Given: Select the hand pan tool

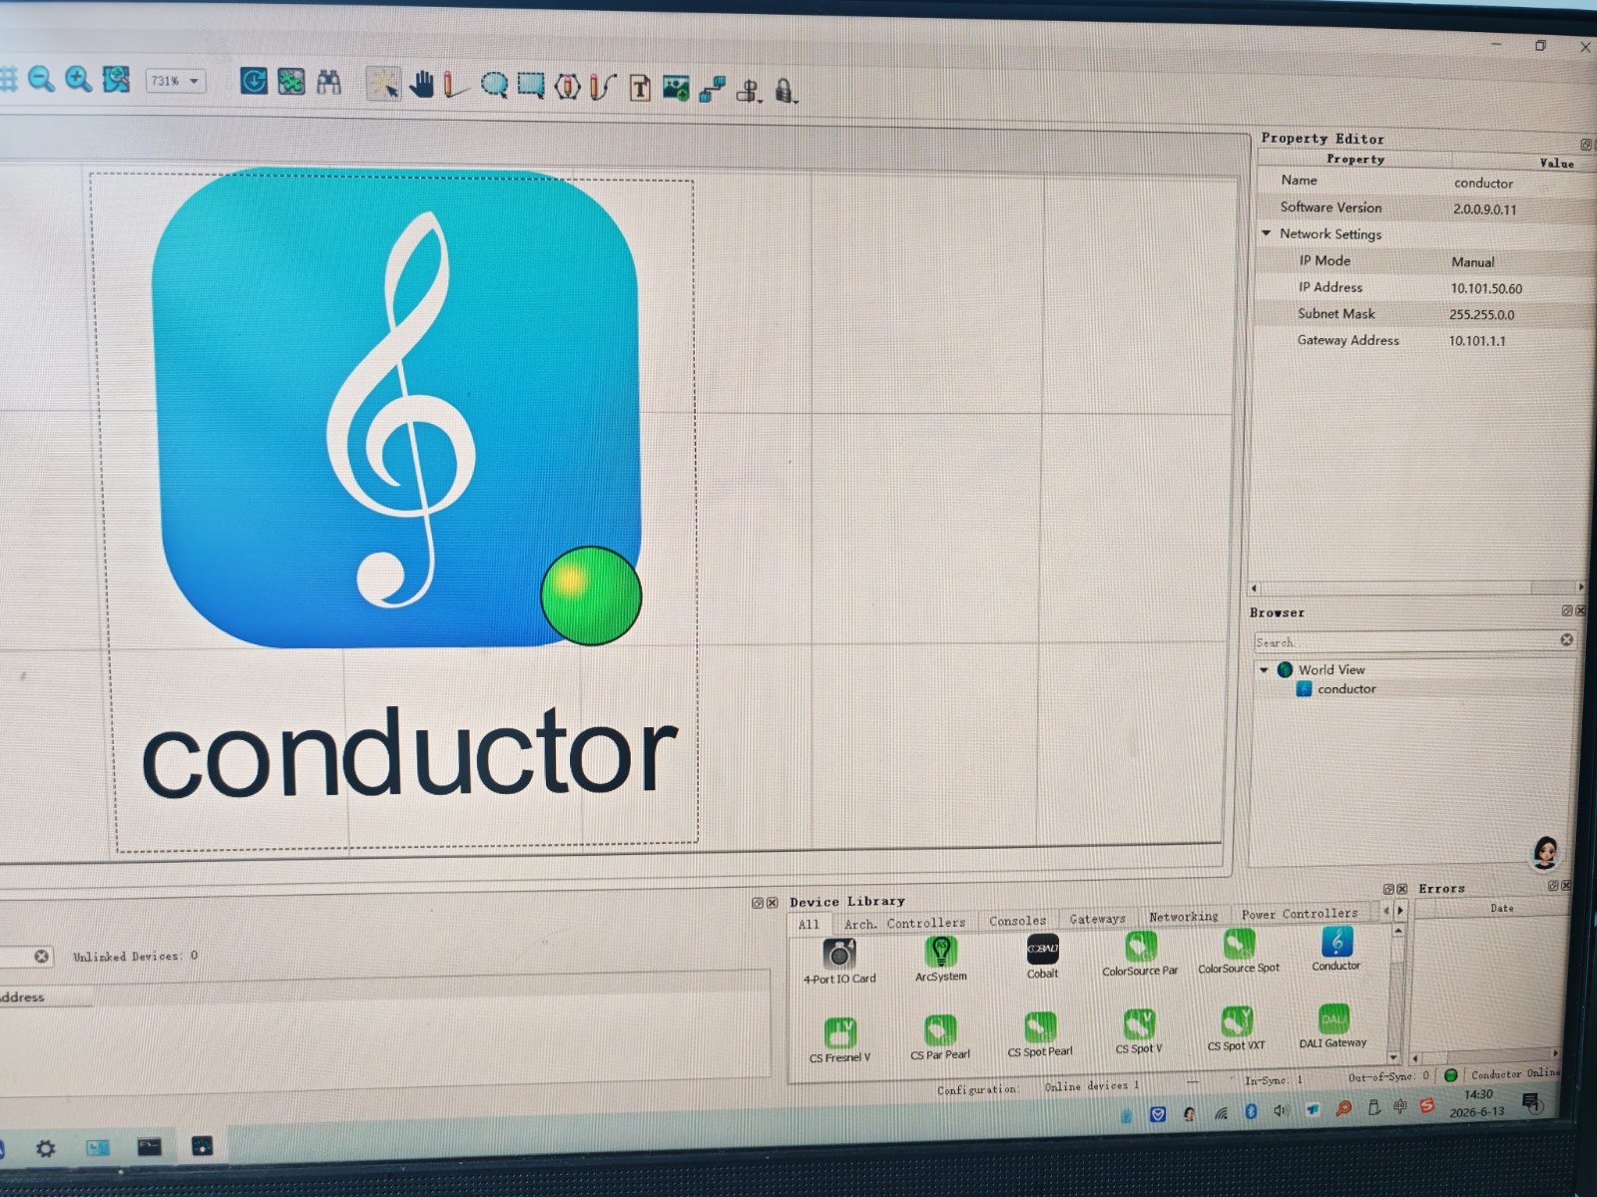Looking at the screenshot, I should (x=421, y=84).
